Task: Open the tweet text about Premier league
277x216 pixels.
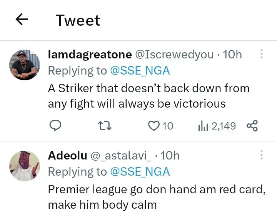Action: point(156,197)
